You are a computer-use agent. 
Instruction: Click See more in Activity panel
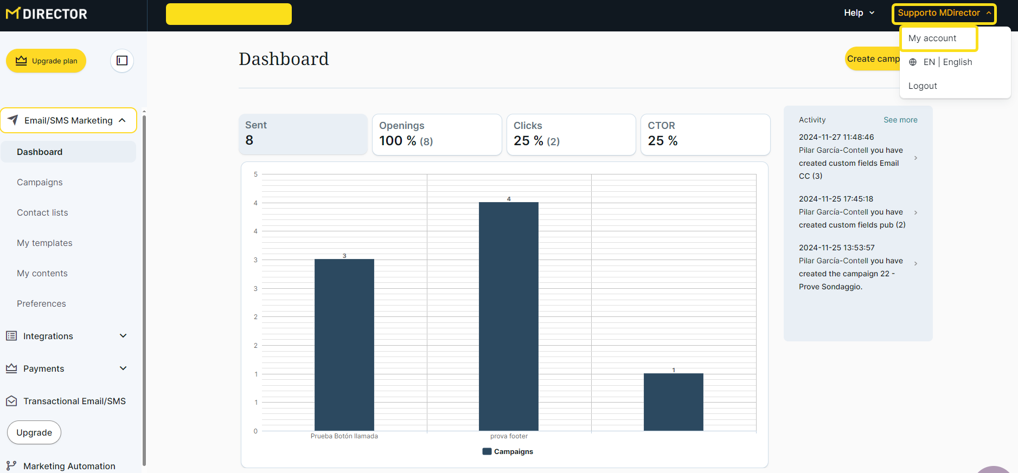coord(900,120)
